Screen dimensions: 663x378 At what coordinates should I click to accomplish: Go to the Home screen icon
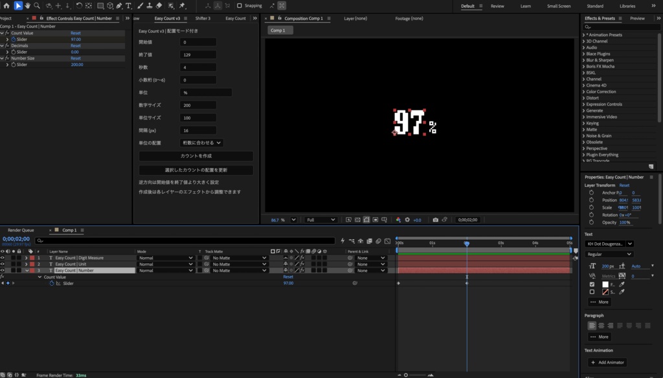click(6, 5)
